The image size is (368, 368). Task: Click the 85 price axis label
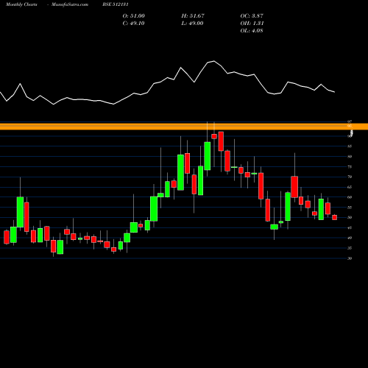pos(350,146)
